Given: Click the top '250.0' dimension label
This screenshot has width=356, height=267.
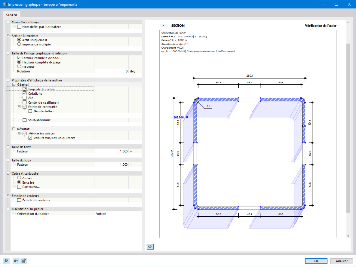Looking at the screenshot, I should [x=250, y=76].
